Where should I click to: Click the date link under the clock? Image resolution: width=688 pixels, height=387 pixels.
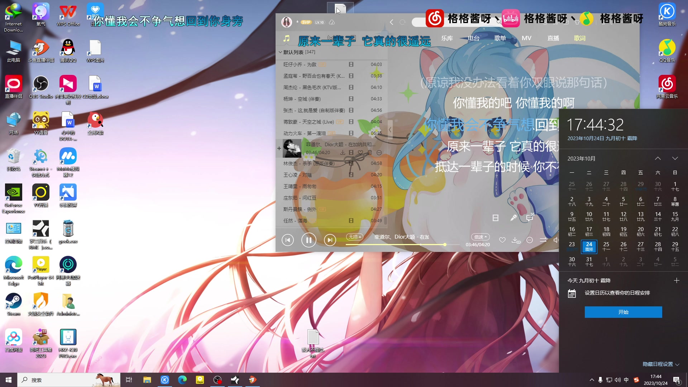pos(602,138)
